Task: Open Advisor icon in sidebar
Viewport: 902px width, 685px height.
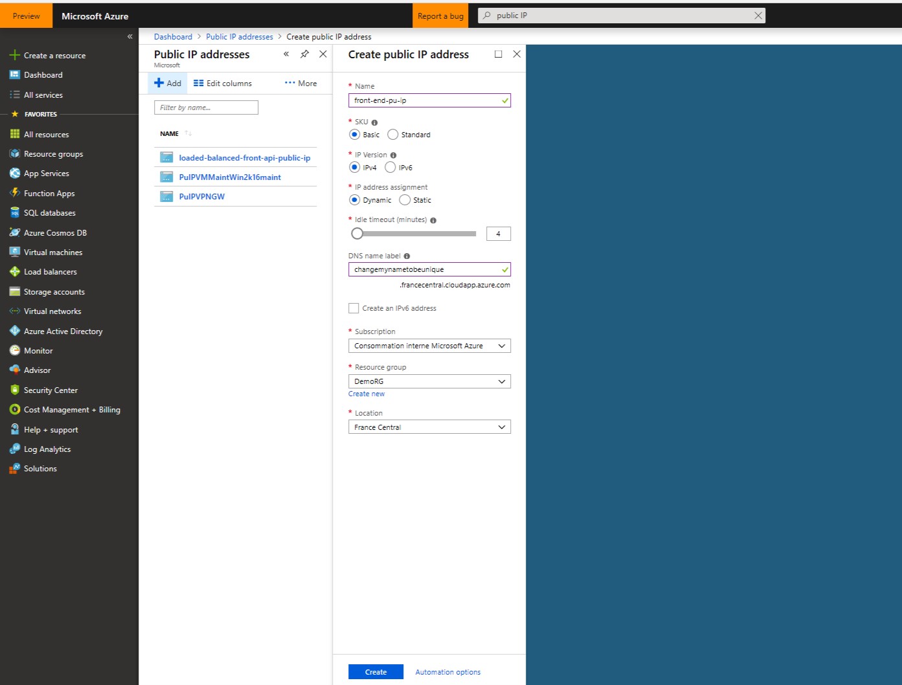Action: 15,370
